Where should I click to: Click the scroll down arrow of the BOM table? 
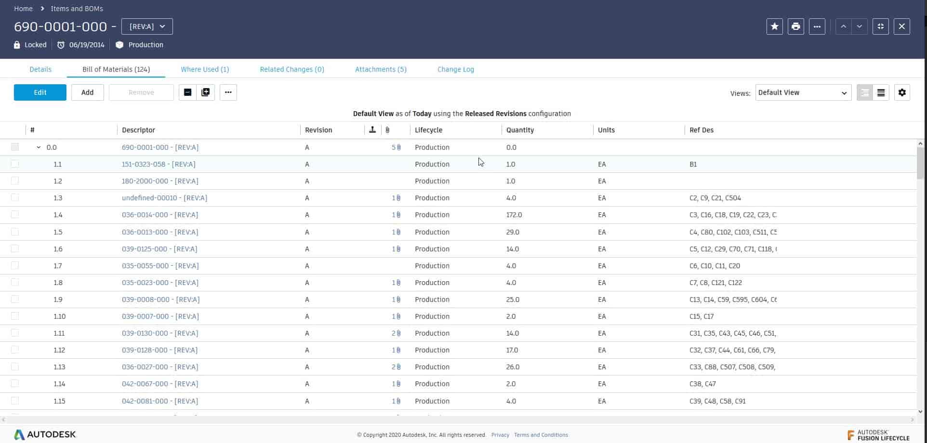(x=920, y=412)
